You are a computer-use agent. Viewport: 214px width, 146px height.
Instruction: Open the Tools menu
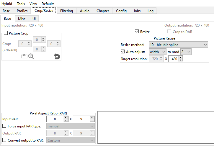coord(21,4)
